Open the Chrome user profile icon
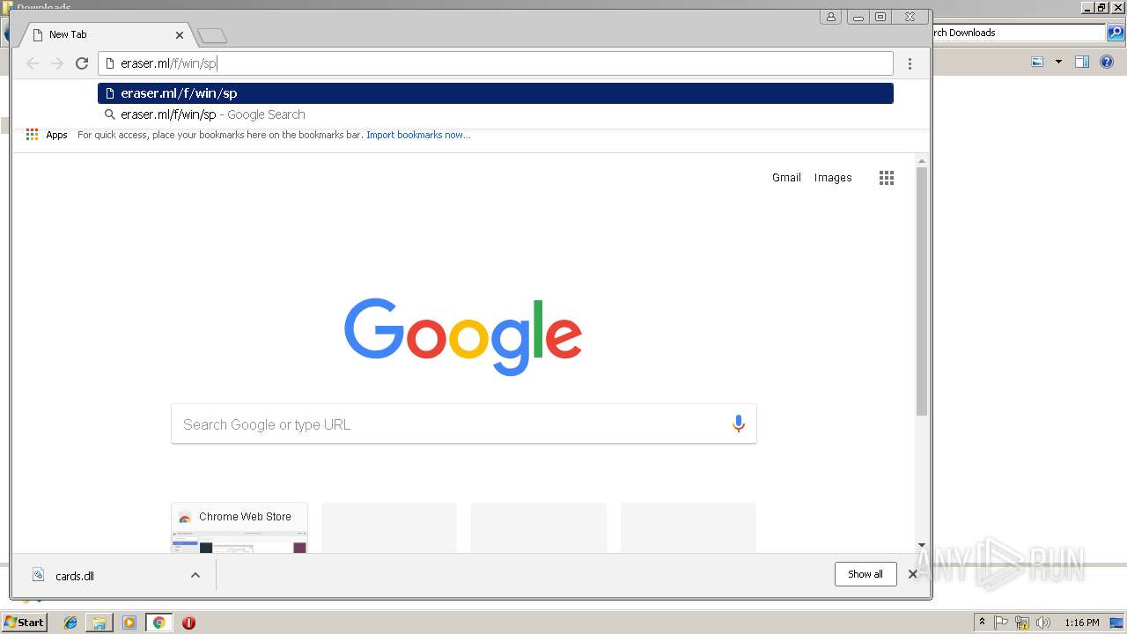The height and width of the screenshot is (634, 1127). pos(831,17)
